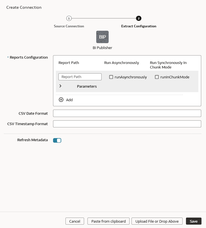The width and height of the screenshot is (206, 228).
Task: Click the required asterisk beside Reports Configuration
Action: pyautogui.click(x=7, y=57)
